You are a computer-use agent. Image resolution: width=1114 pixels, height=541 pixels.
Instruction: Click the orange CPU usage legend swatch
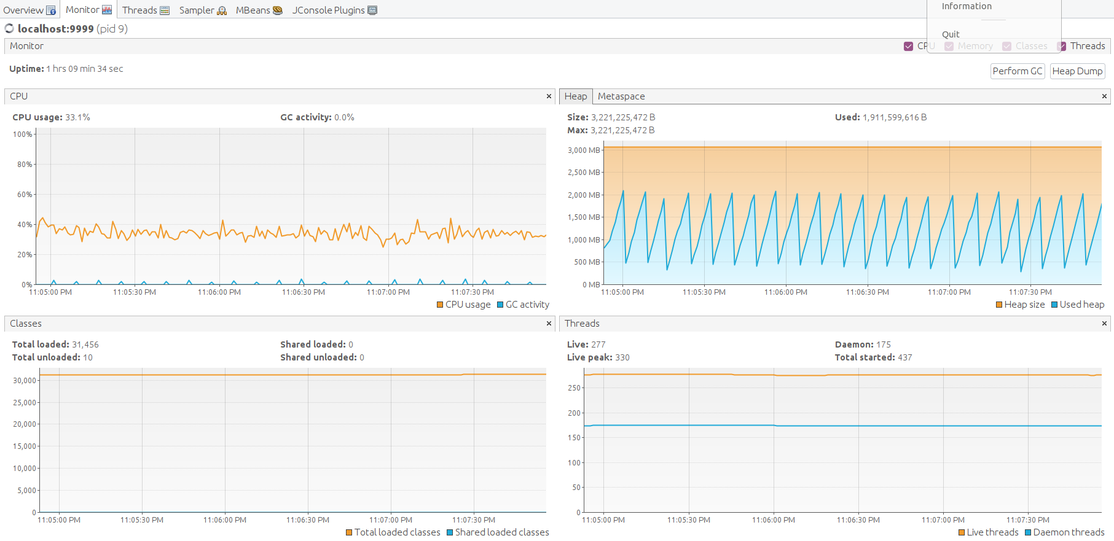[440, 305]
